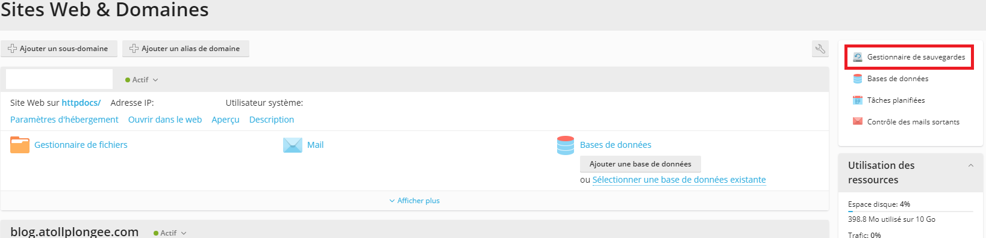Click the Contrôle des mails sortants envelope icon
The height and width of the screenshot is (238, 986).
coord(858,121)
